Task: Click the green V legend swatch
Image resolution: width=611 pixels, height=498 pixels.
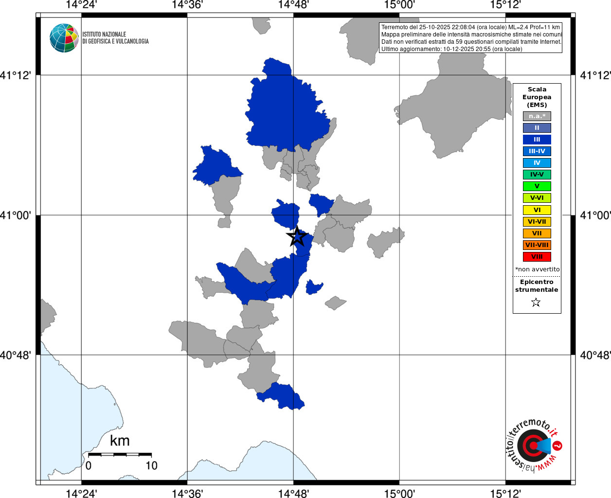Action: click(x=537, y=186)
